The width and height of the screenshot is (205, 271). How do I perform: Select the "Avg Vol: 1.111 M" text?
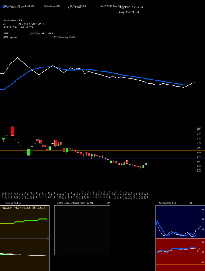click(x=131, y=7)
